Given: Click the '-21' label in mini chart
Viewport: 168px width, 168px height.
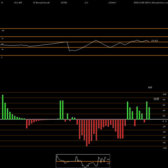Looking at the screenshot, I should (x=108, y=163).
